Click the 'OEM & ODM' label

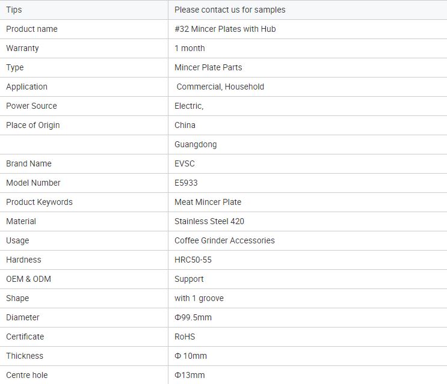click(x=28, y=279)
